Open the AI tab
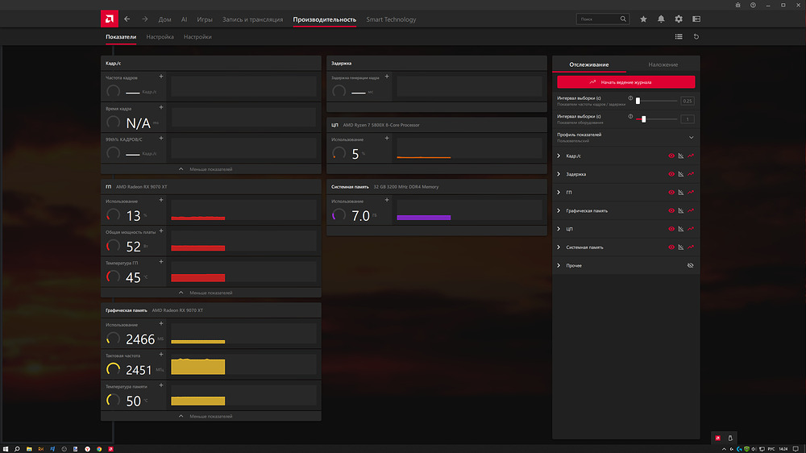Viewport: 806px width, 453px height. 184,19
